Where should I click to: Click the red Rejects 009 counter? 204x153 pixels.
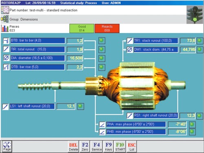click(x=107, y=29)
